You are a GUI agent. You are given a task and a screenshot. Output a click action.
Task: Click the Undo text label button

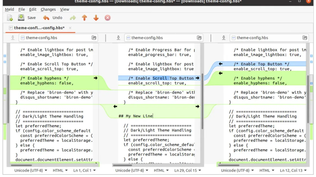57,18
